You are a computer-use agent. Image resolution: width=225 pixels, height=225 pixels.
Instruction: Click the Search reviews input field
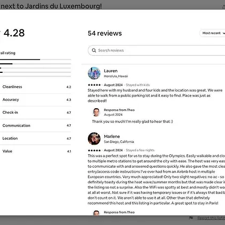pos(156,50)
